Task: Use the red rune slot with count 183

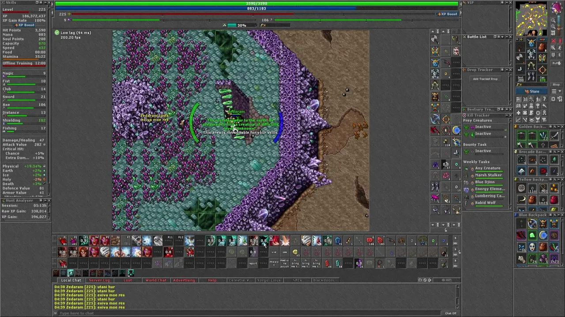Action: point(380,240)
